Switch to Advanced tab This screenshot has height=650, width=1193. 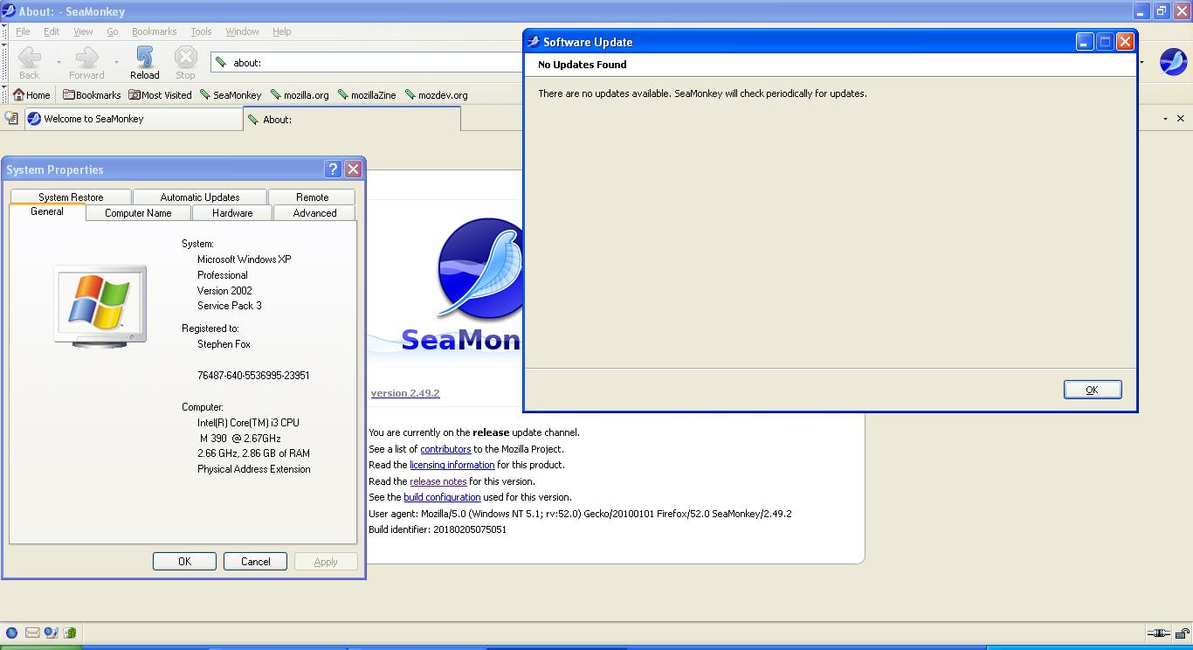[x=314, y=213]
